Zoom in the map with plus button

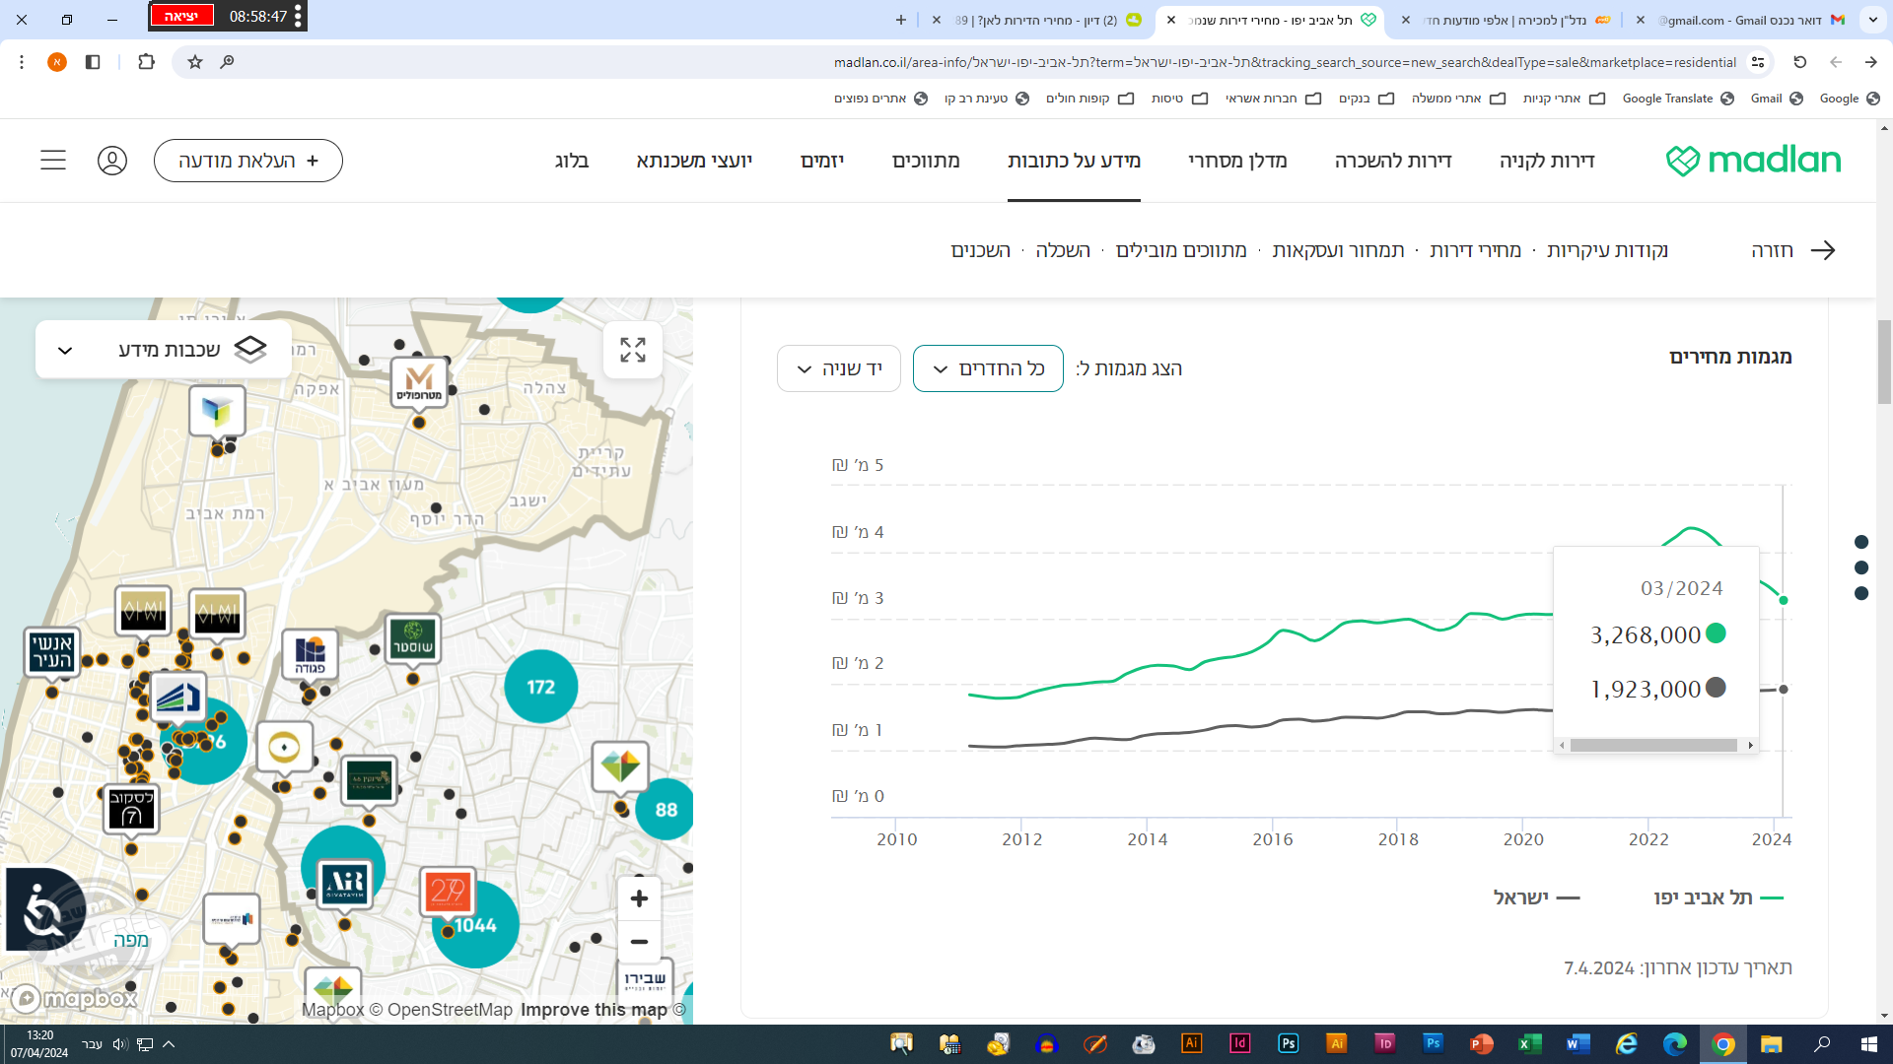pyautogui.click(x=639, y=898)
